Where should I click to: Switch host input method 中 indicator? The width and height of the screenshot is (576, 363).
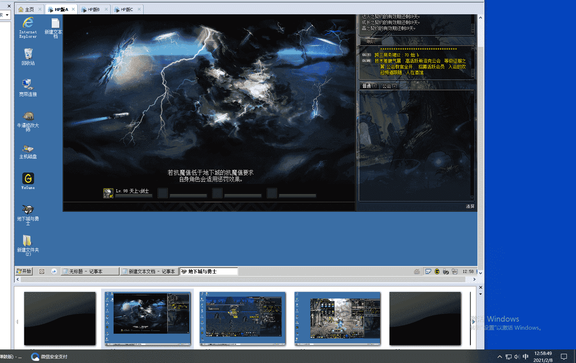(x=525, y=356)
